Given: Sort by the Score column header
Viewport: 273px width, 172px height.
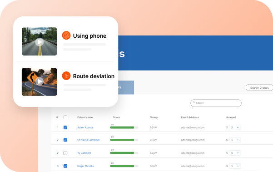Looking at the screenshot, I should coord(116,117).
